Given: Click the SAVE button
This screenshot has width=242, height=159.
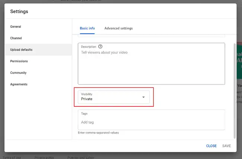Looking at the screenshot, I should [x=226, y=146].
